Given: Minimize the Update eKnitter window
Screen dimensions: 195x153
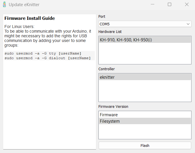Looking at the screenshot, I should [x=153, y=5].
